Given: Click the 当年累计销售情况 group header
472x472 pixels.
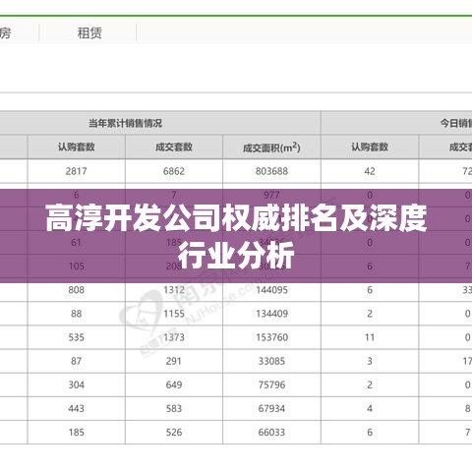Looking at the screenshot, I should tap(125, 123).
